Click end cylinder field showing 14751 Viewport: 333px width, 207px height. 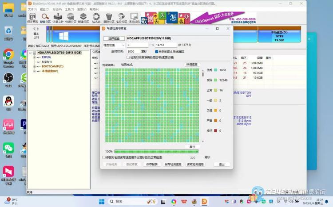pyautogui.click(x=166, y=45)
